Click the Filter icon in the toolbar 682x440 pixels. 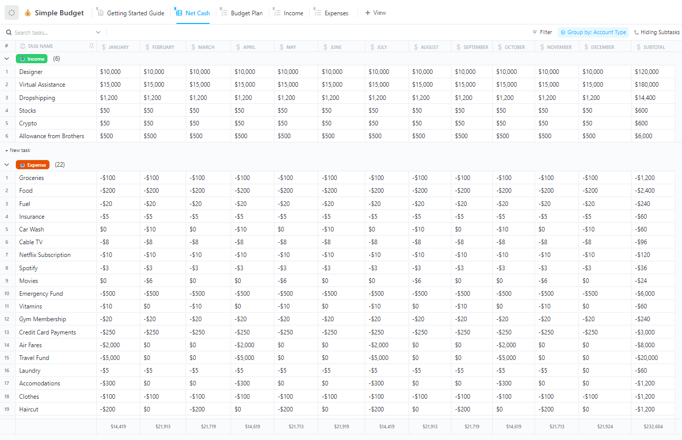click(x=534, y=32)
